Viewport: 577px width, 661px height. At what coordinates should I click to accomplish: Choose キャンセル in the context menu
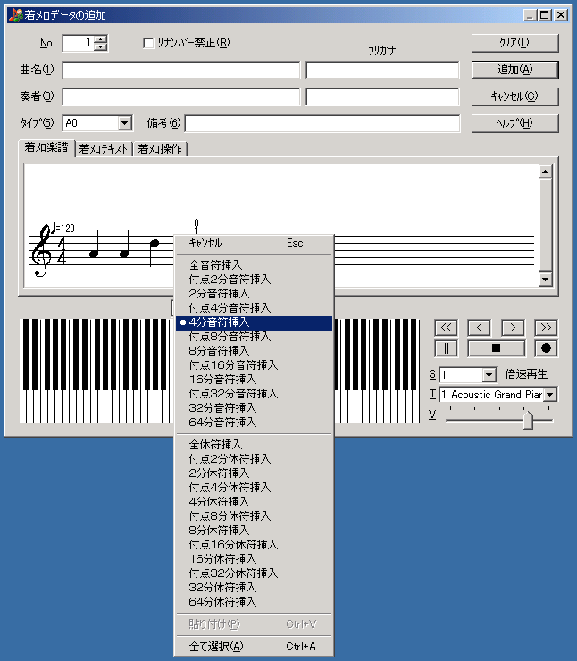(x=254, y=243)
